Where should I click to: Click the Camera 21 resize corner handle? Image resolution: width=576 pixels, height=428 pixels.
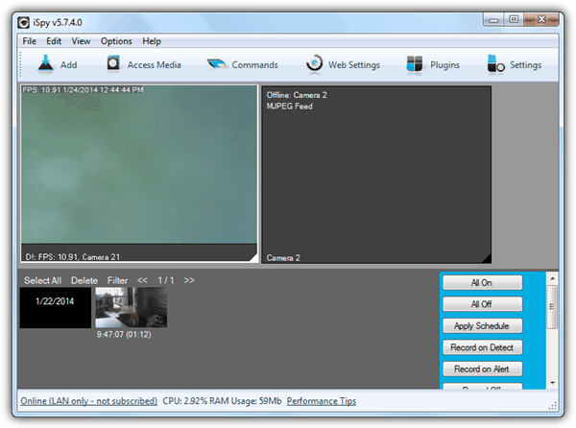pos(253,258)
